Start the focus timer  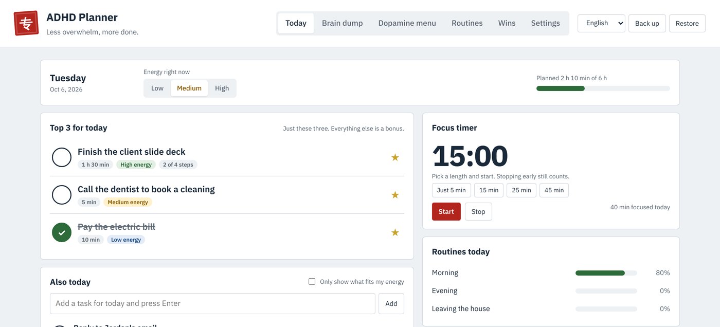point(446,211)
